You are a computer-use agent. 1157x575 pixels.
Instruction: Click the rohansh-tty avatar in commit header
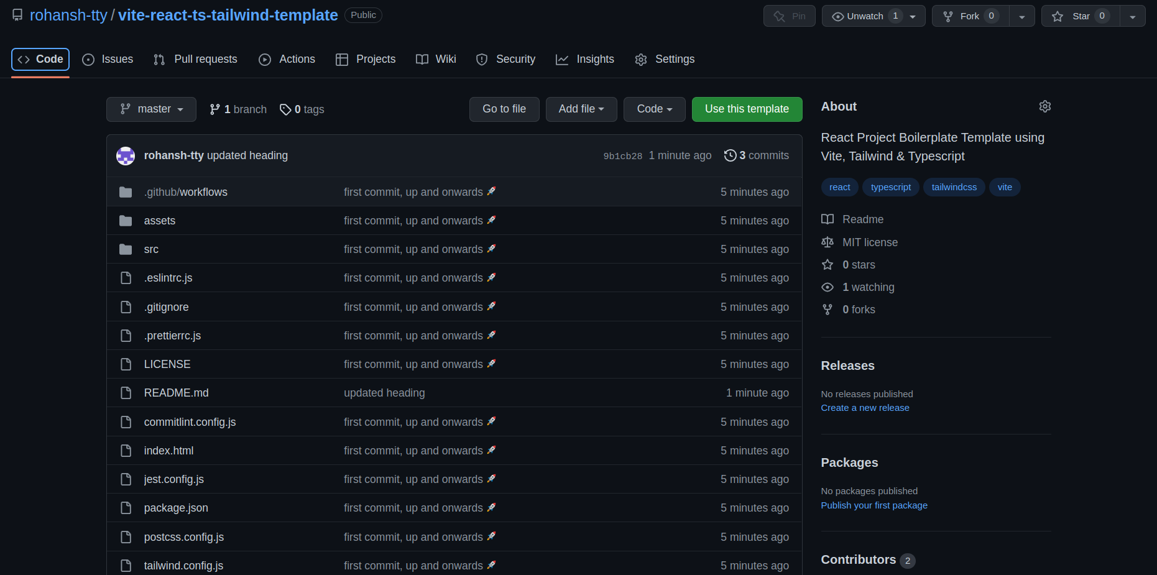coord(126,156)
